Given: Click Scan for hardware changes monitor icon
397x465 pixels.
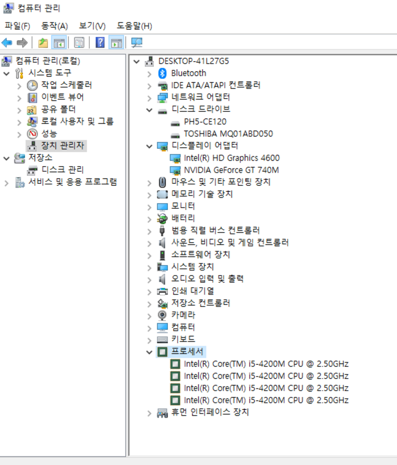Looking at the screenshot, I should click(x=137, y=43).
